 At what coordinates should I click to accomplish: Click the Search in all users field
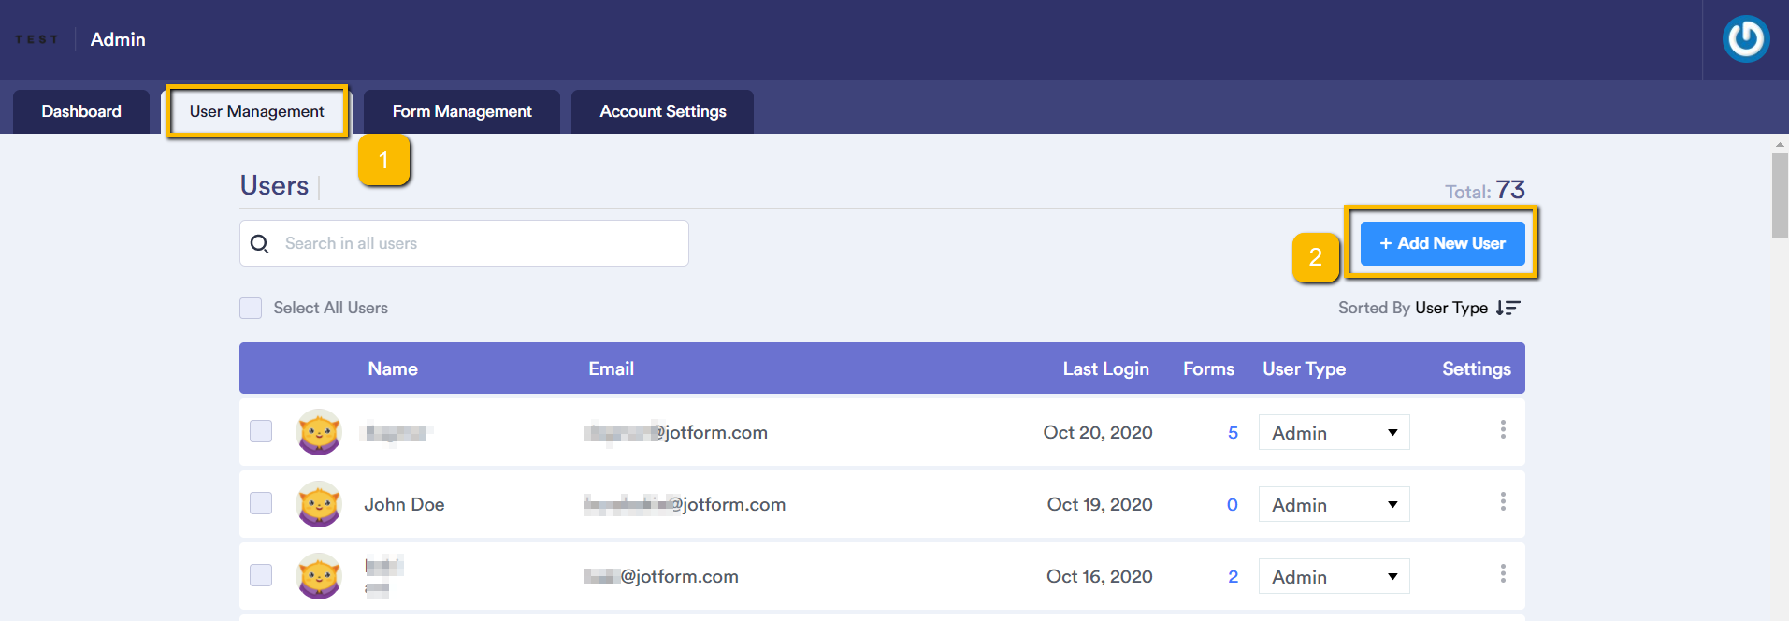[477, 243]
